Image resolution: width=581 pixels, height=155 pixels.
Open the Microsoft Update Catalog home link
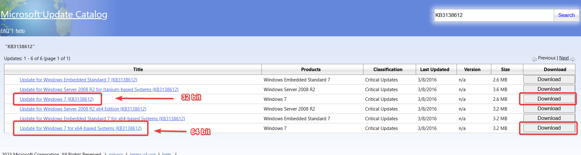[x=54, y=14]
